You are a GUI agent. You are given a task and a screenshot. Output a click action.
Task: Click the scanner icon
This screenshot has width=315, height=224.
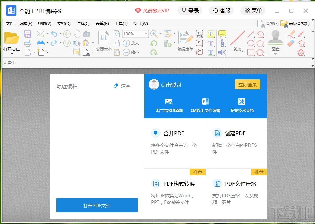click(x=41, y=43)
